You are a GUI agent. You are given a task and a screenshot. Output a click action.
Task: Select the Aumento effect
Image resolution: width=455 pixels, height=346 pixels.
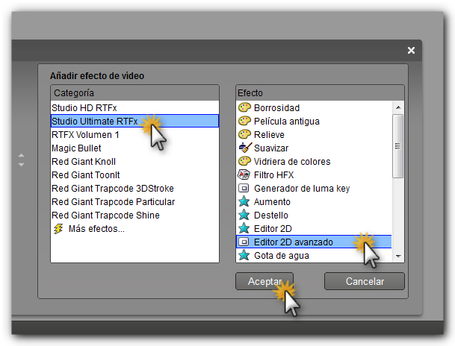[314, 201]
